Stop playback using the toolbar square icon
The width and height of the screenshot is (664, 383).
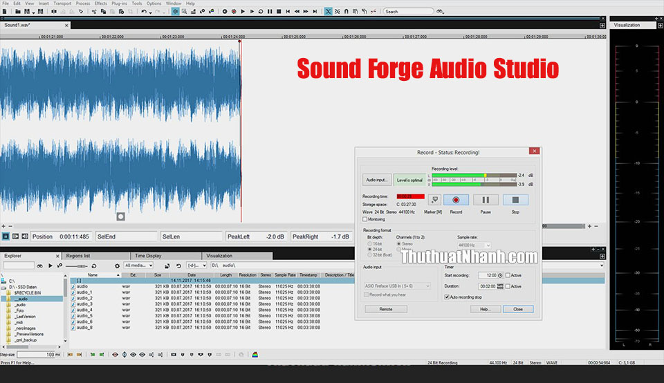tap(279, 12)
